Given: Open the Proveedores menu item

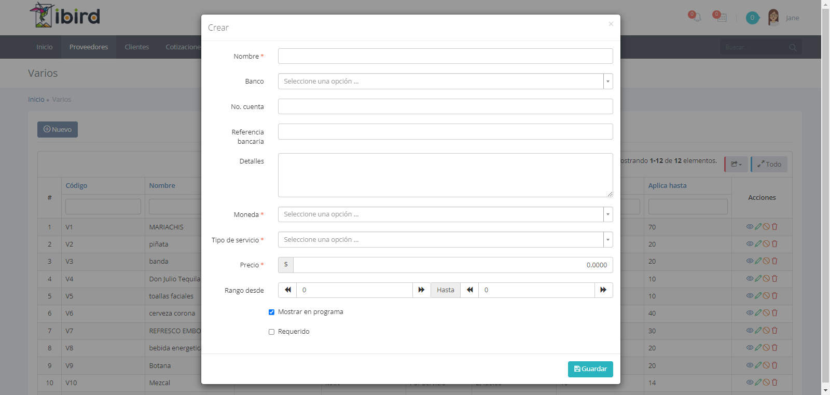Looking at the screenshot, I should pos(89,47).
